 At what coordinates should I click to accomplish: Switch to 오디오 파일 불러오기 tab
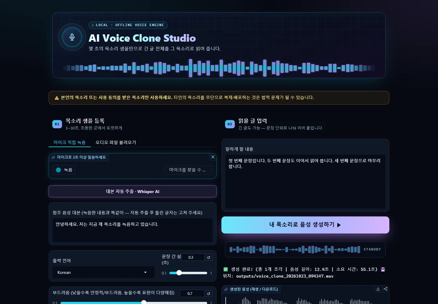[x=116, y=142]
